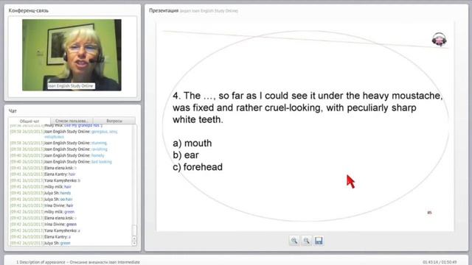Click Julya Sh's message 'hands'

(x=66, y=193)
